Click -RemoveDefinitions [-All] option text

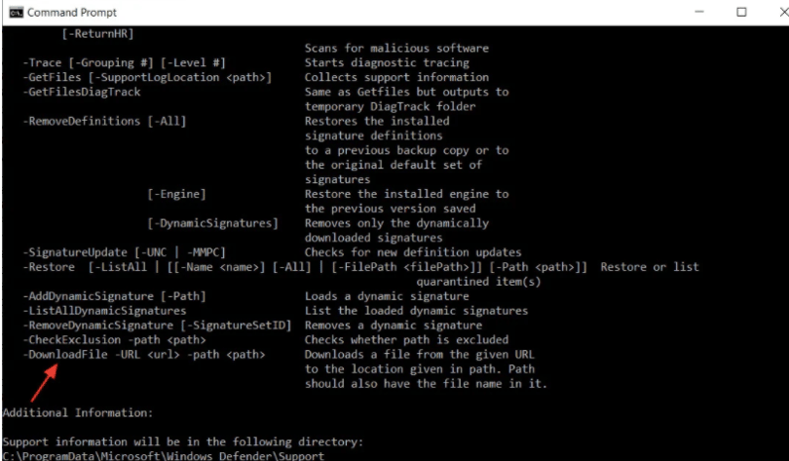[x=104, y=121]
